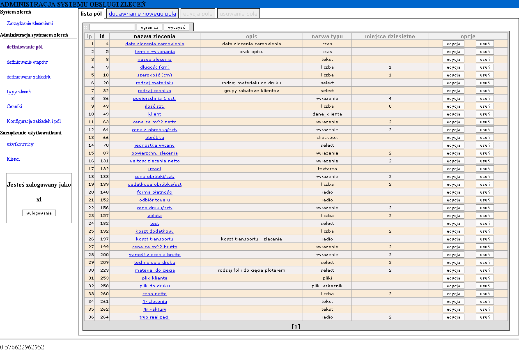Open 'definiowanie zakładek' from the sidebar
The width and height of the screenshot is (519, 351).
point(28,77)
